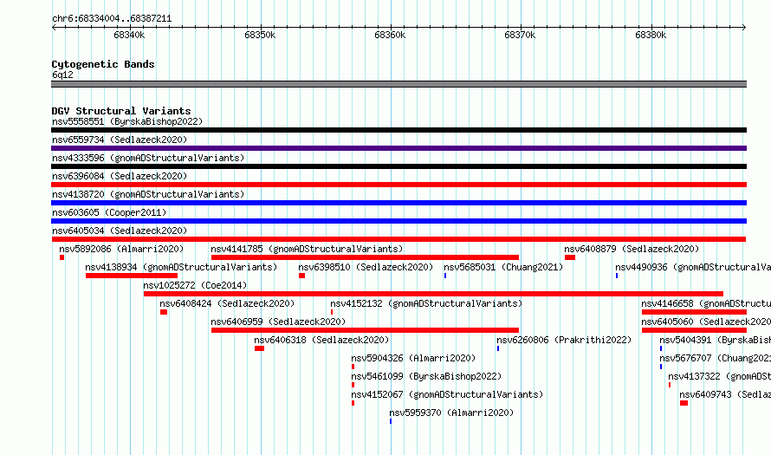Open the nsv4146658 variant label

point(706,303)
